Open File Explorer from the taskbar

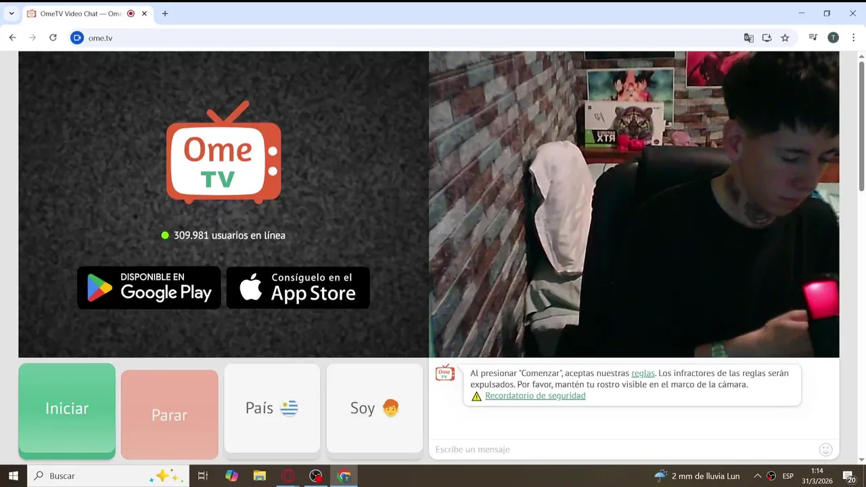point(260,476)
